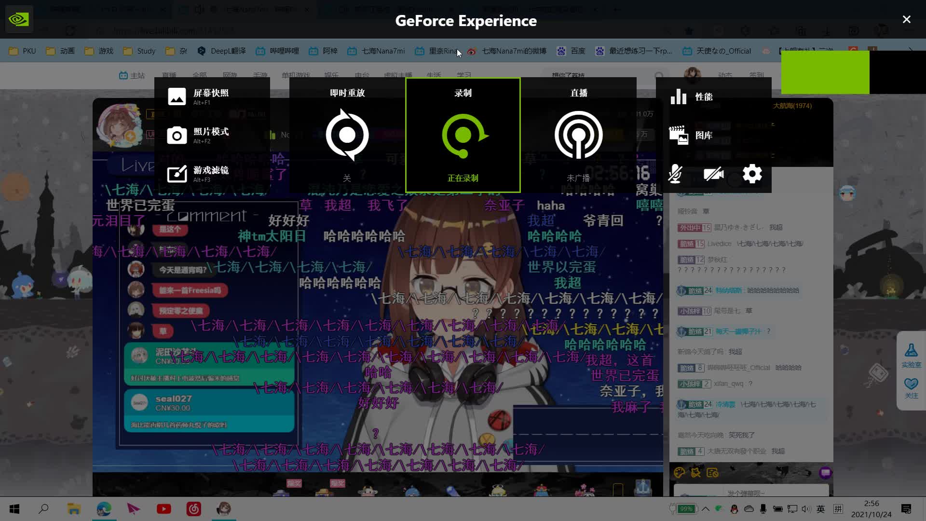Open the volume control in tray
The width and height of the screenshot is (926, 521).
pos(806,509)
